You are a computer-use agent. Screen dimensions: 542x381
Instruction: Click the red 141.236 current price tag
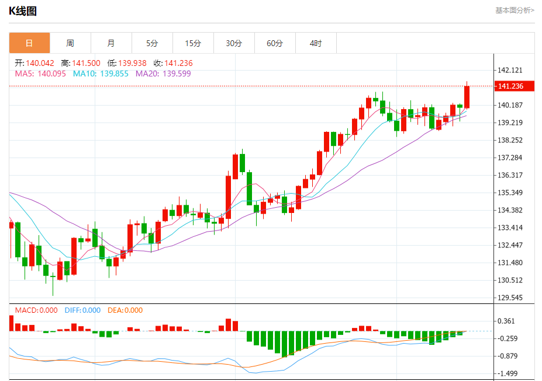(515, 86)
